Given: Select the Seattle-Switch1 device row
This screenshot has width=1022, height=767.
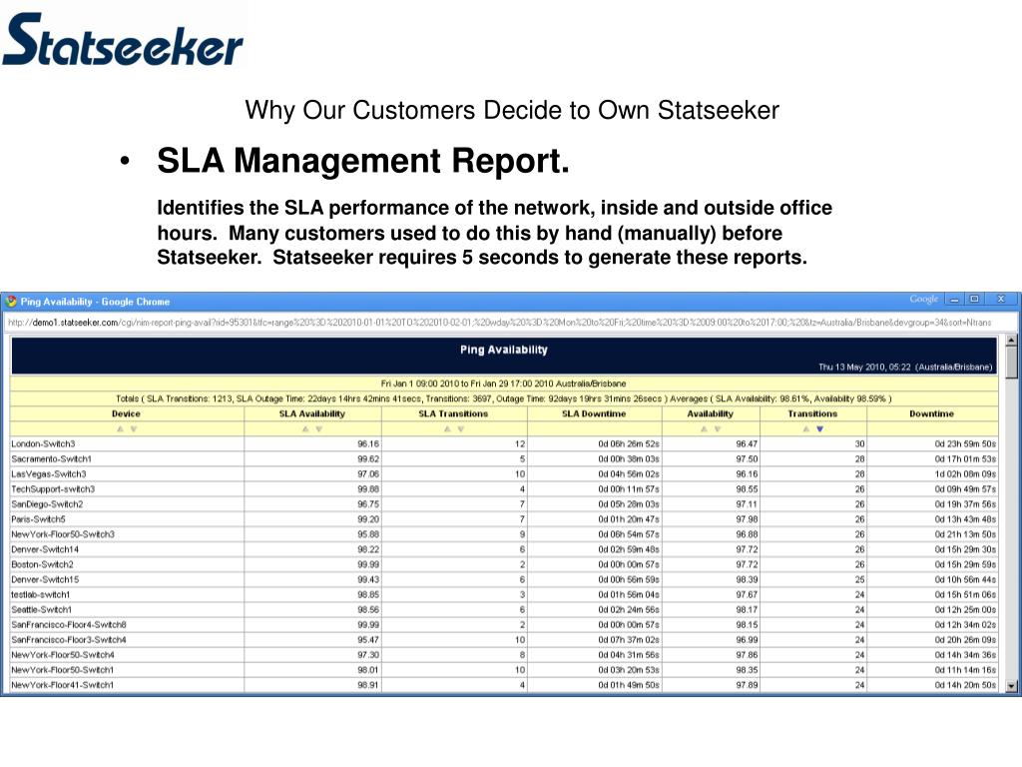Looking at the screenshot, I should [x=504, y=609].
